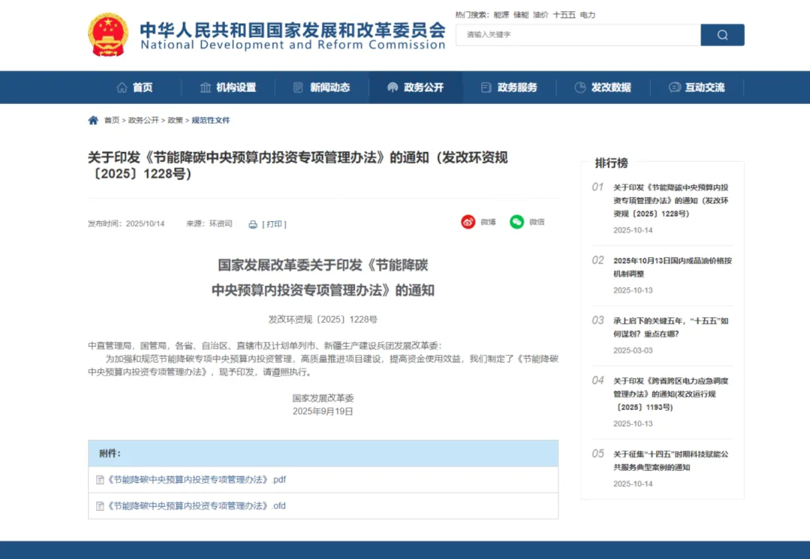
Task: Click the OFD attachment file icon
Action: (x=100, y=506)
